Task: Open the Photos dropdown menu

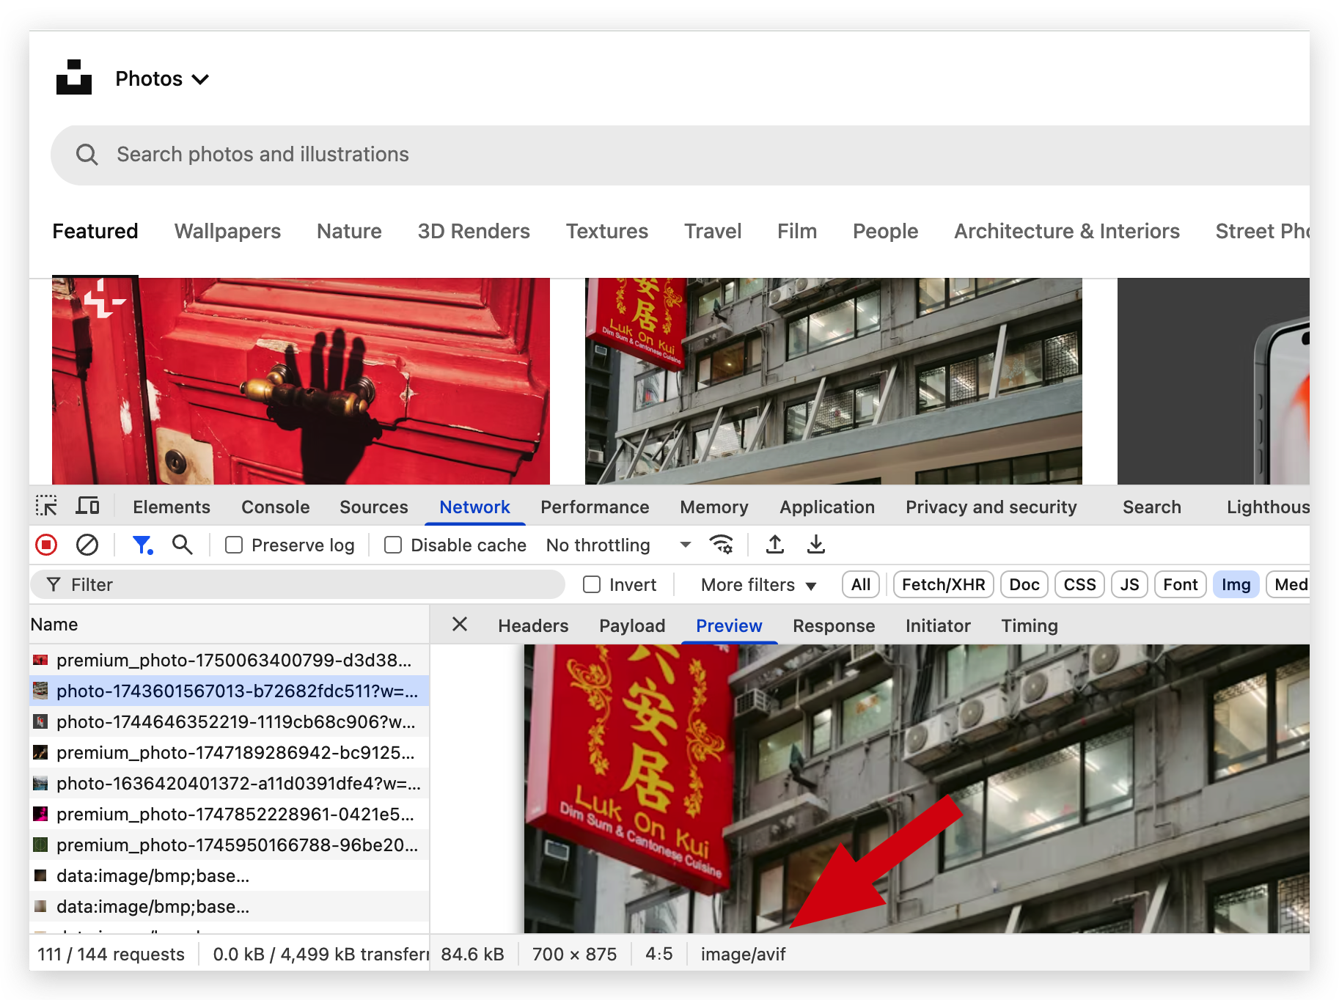Action: pos(162,78)
